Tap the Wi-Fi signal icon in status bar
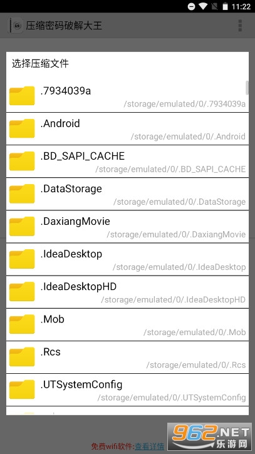Image resolution: width=255 pixels, height=454 pixels. tap(204, 6)
